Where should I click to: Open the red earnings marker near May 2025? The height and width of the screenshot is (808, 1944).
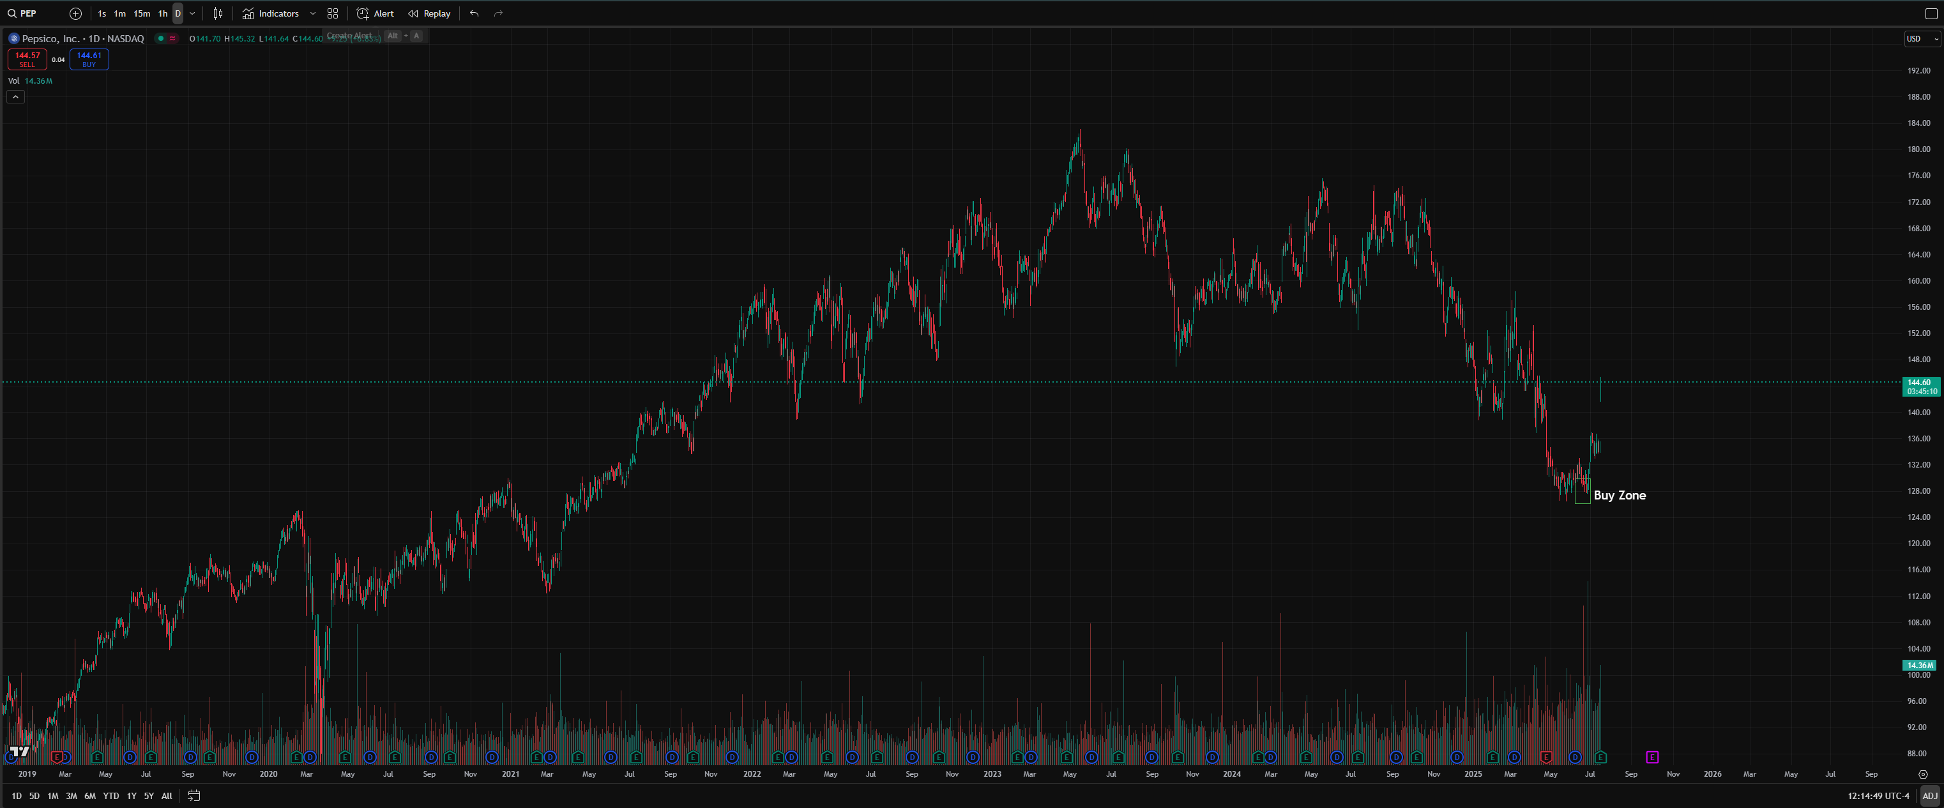[1545, 757]
